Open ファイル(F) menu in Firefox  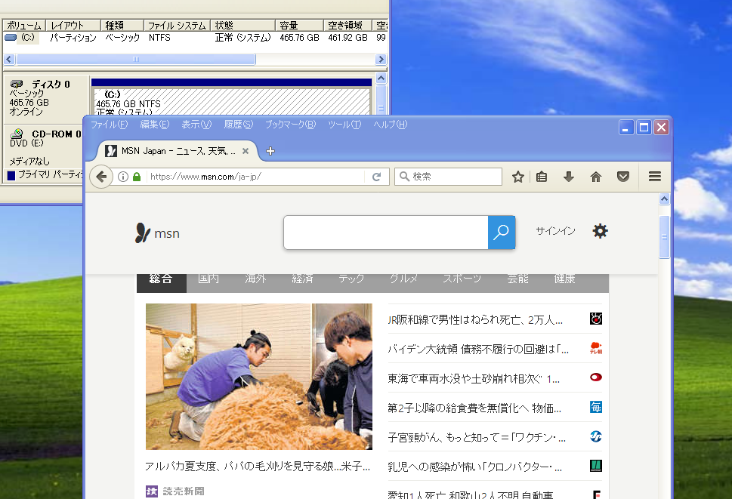109,125
